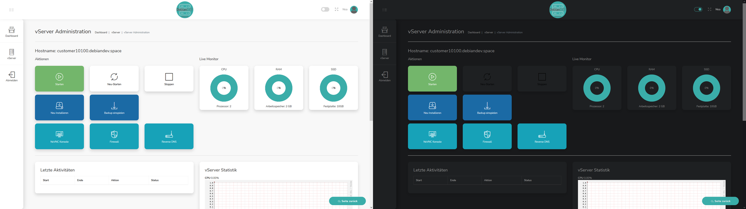This screenshot has width=746, height=209.
Task: Open Nico user avatar menu in dark theme
Action: [727, 10]
